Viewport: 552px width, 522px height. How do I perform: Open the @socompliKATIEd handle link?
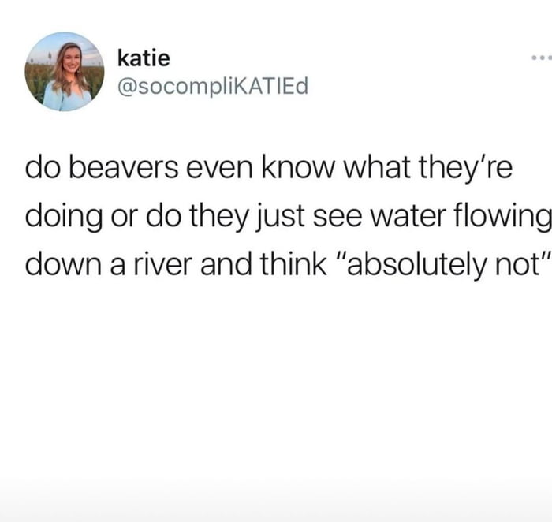tap(213, 86)
